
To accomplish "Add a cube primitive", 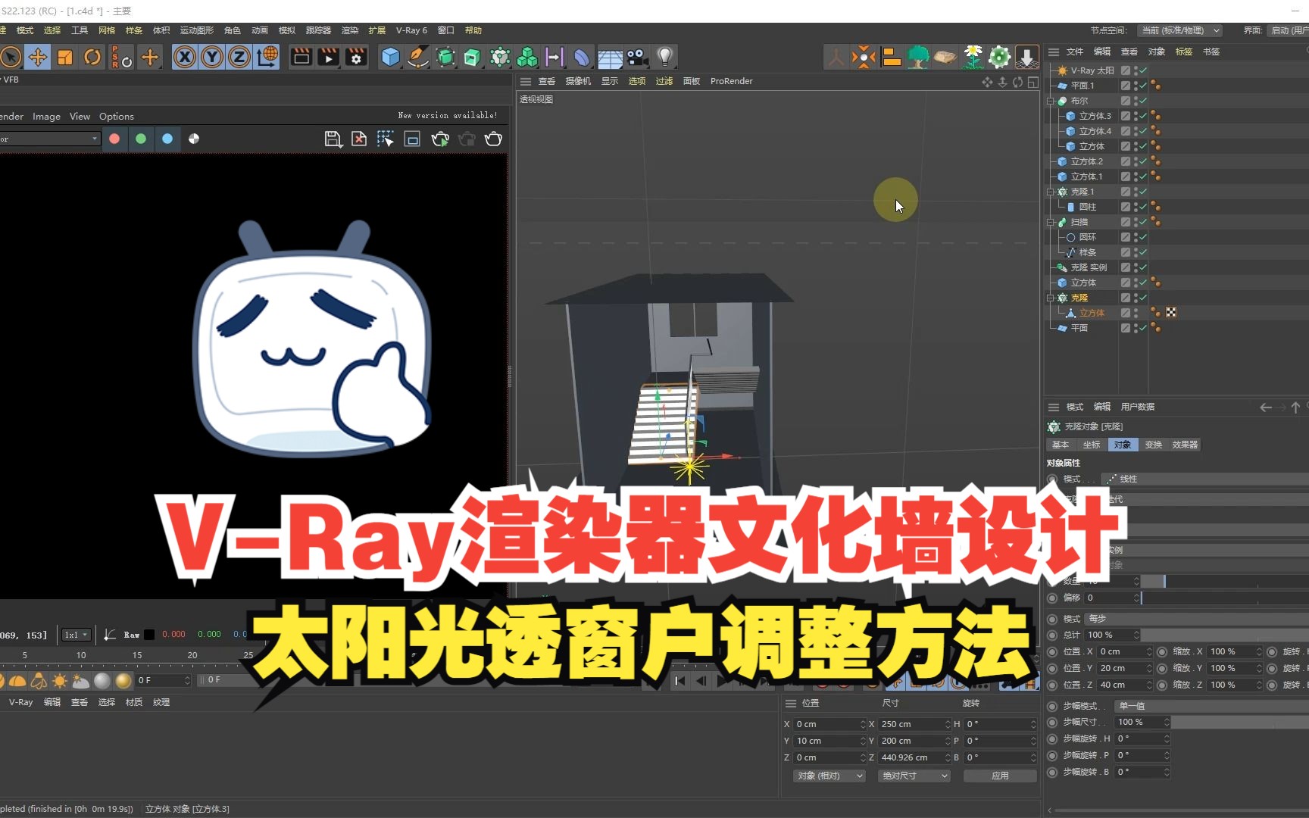I will coord(390,57).
